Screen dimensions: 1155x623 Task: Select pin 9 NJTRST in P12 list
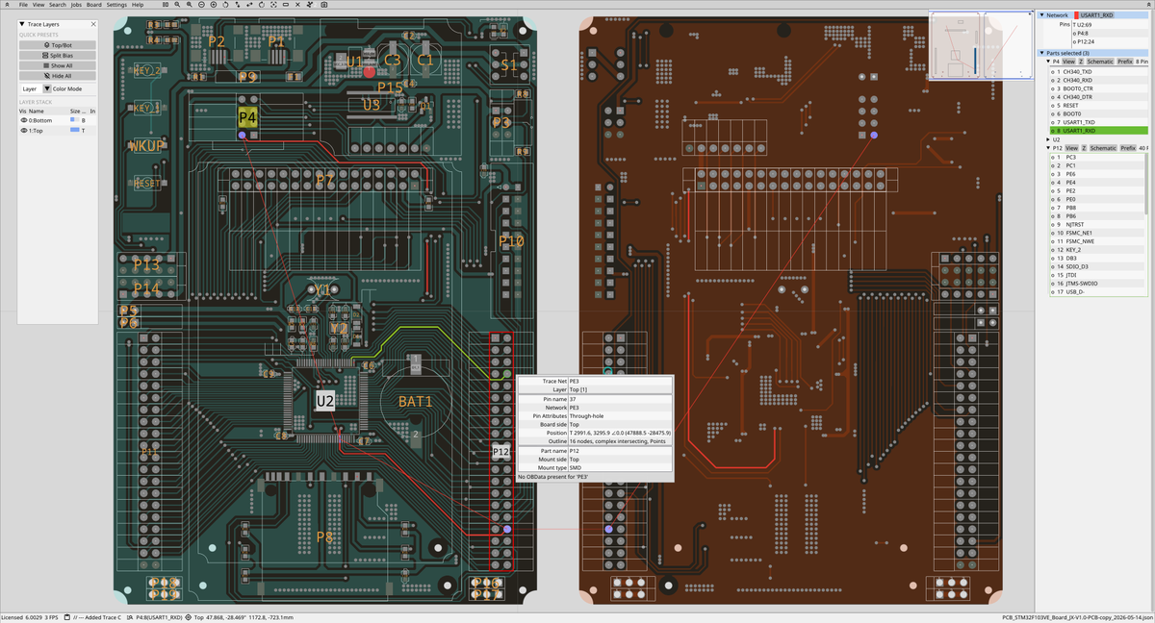point(1096,224)
